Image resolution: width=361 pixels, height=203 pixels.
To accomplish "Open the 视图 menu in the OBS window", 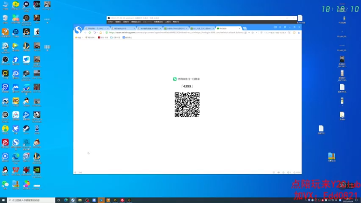I will click(x=126, y=22).
